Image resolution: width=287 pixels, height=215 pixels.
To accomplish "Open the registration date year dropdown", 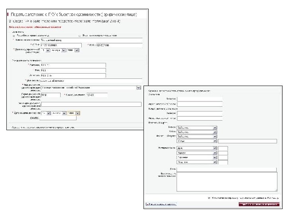I will [73, 50].
